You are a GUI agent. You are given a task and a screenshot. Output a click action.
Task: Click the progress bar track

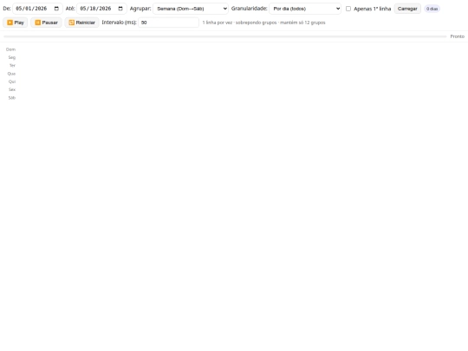[225, 36]
